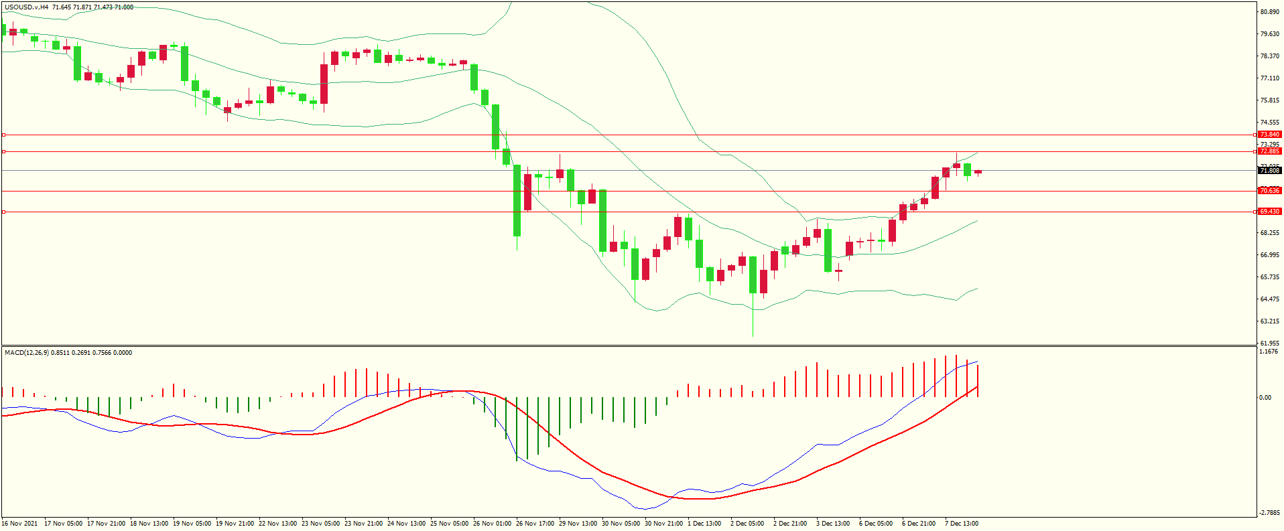1284x531 pixels.
Task: Click the 73.840 red price label
Action: (1269, 135)
